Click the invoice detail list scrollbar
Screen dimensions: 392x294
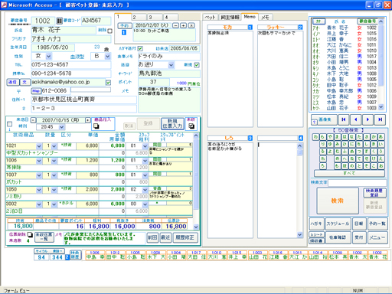click(x=196, y=181)
